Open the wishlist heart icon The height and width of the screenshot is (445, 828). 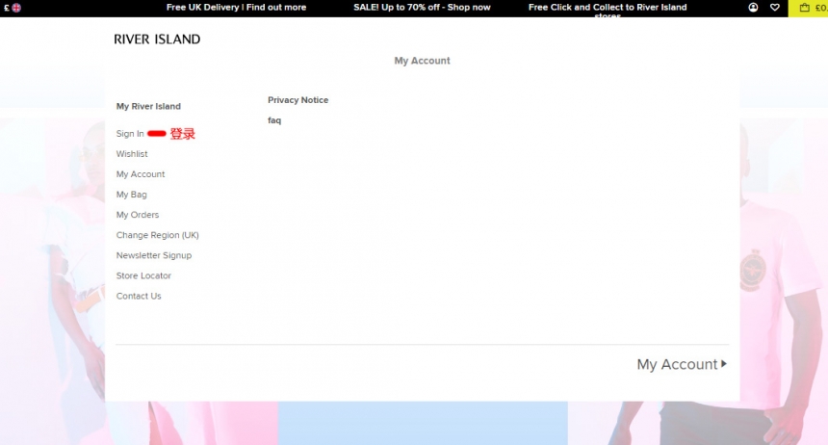click(x=774, y=8)
